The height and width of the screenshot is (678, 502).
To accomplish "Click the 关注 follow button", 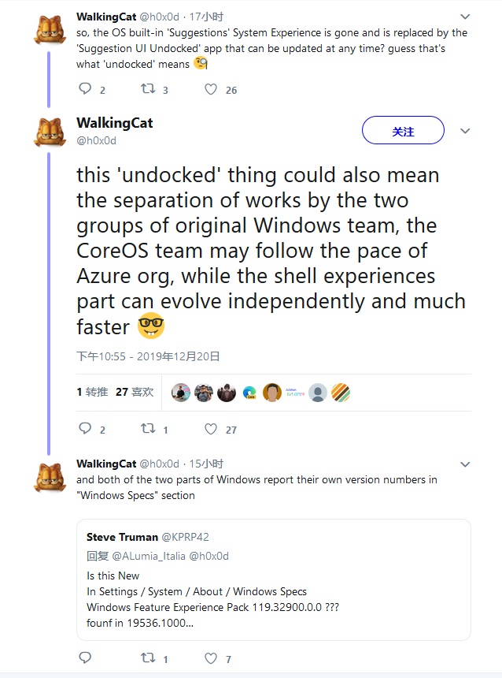I will point(403,131).
